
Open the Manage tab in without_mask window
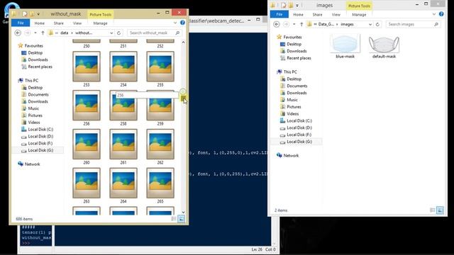click(x=100, y=23)
